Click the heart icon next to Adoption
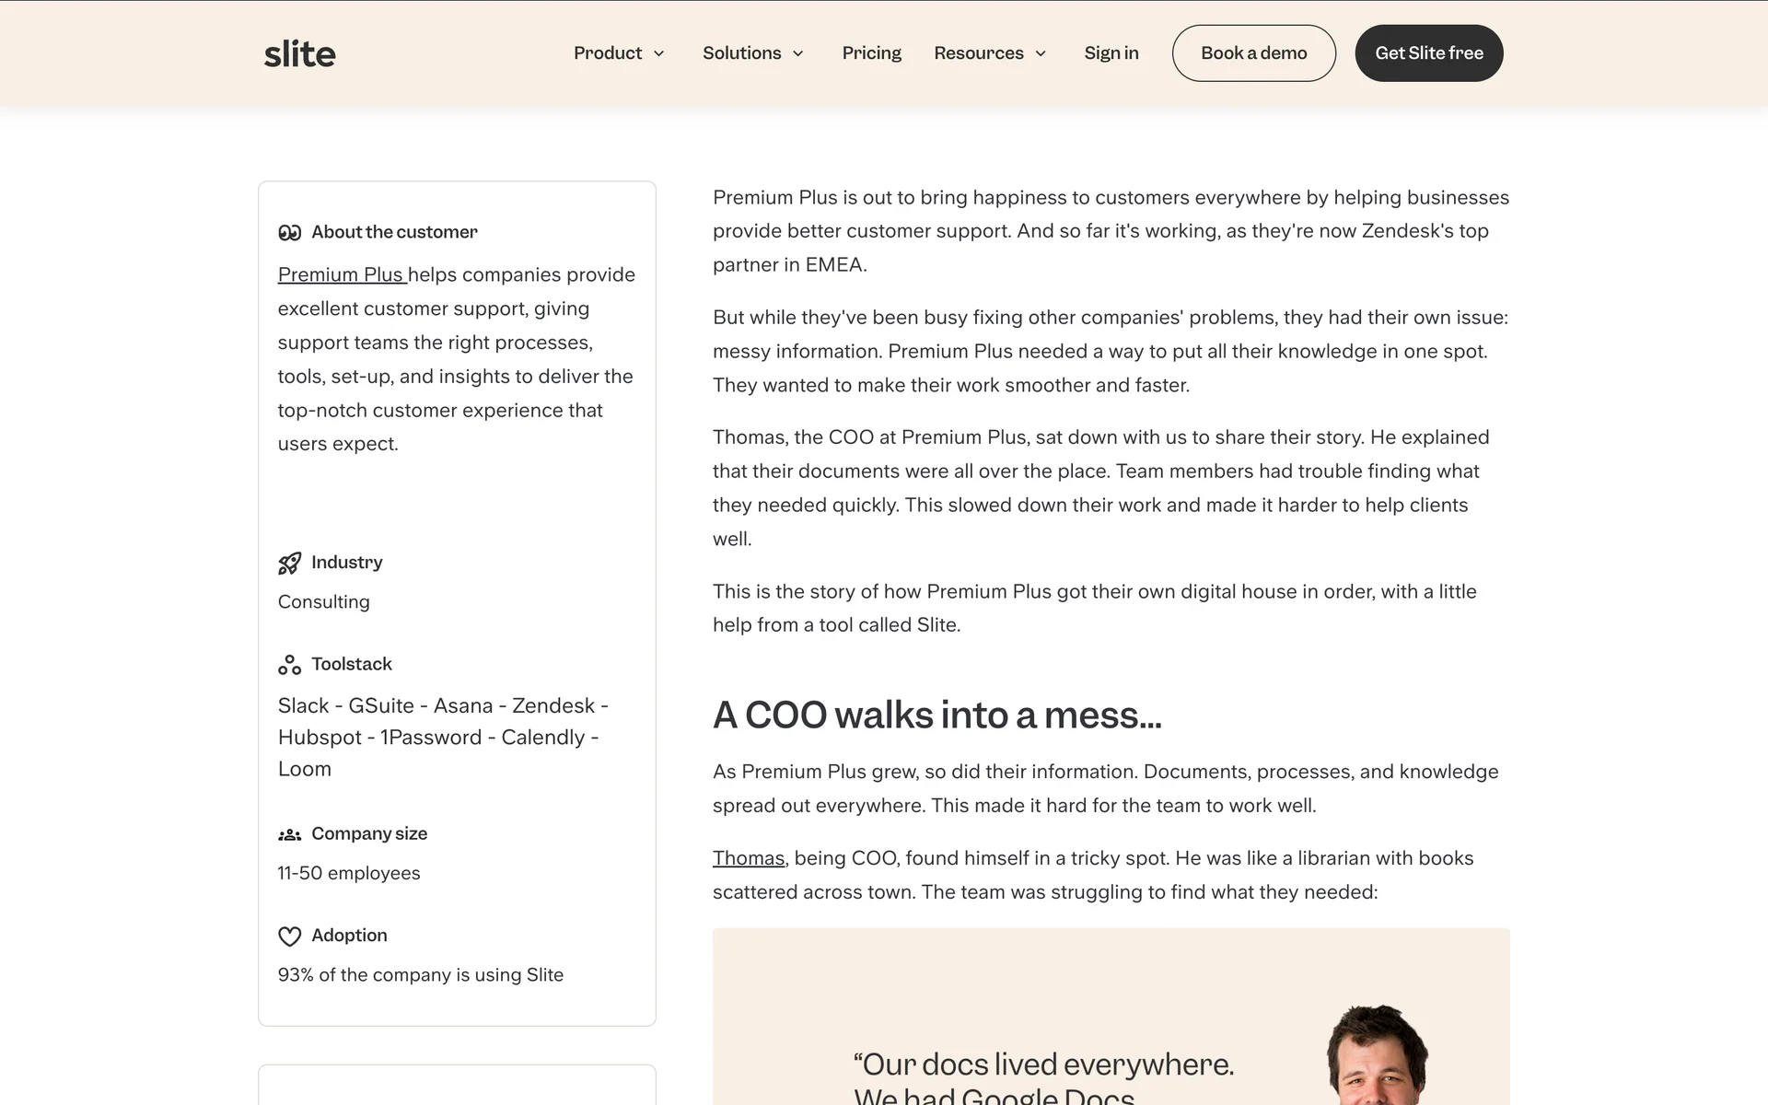 tap(289, 936)
